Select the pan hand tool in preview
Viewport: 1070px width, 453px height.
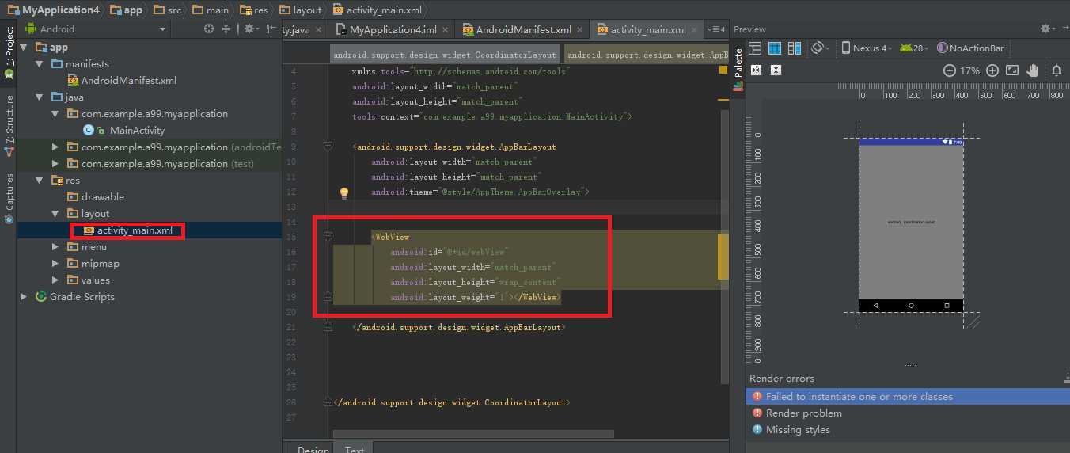(1033, 70)
